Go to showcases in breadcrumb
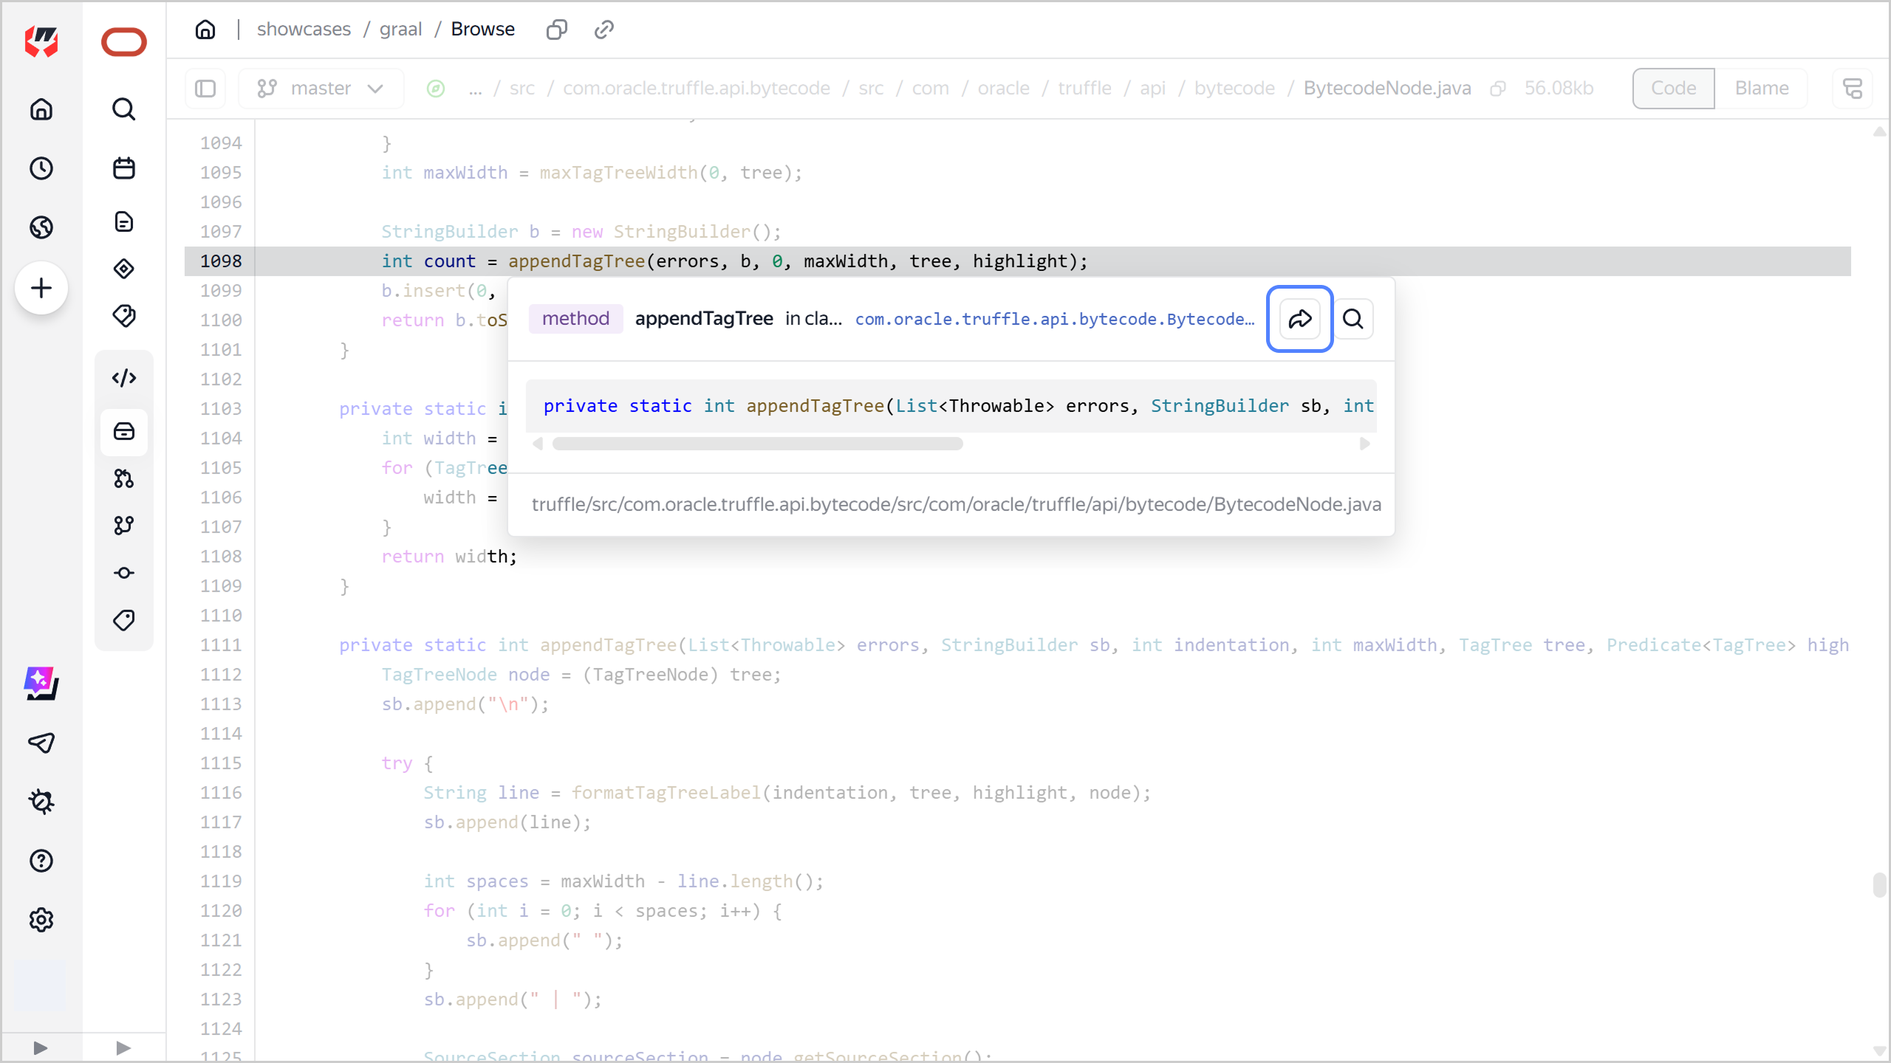 304,30
